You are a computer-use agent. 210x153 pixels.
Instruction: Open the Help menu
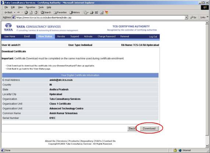click(49, 7)
